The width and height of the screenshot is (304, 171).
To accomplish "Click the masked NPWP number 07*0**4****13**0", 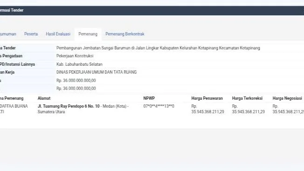I will 159,106.
